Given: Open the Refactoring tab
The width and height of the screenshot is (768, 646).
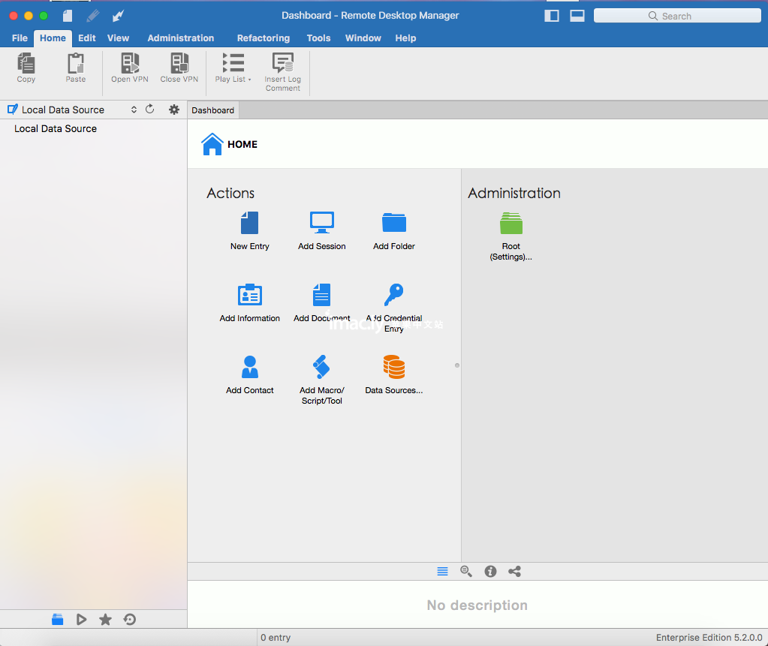Looking at the screenshot, I should coord(264,38).
